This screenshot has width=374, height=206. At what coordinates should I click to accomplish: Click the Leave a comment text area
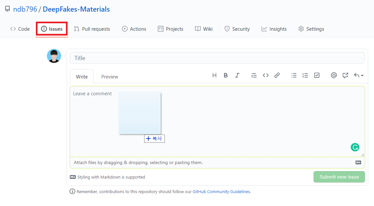pos(217,121)
